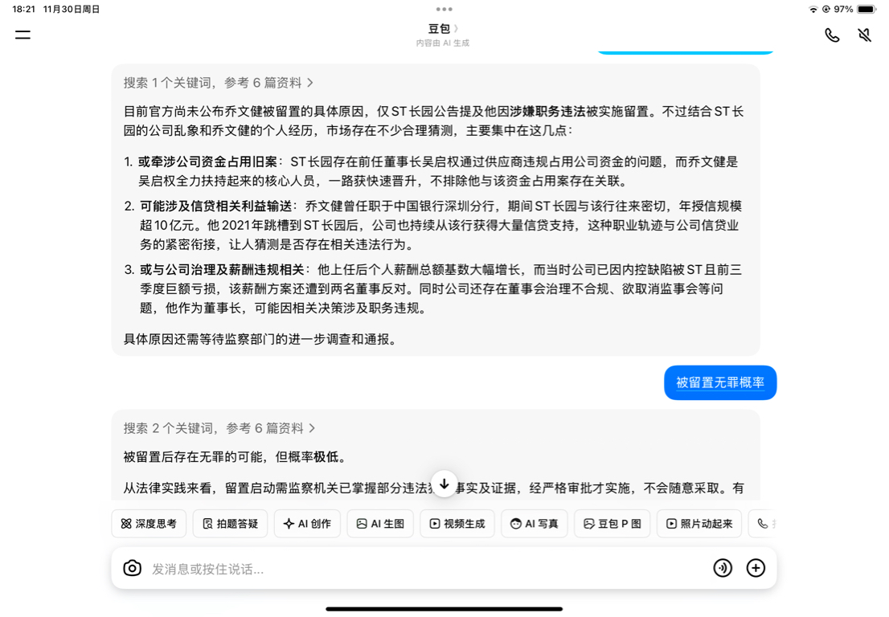Choose the AI 创作 shortcut

point(307,524)
